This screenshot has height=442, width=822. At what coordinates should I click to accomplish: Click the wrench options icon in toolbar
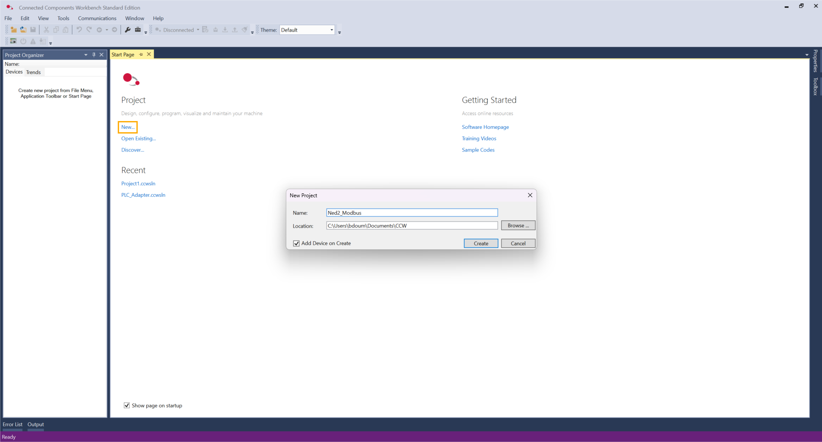[x=128, y=30]
